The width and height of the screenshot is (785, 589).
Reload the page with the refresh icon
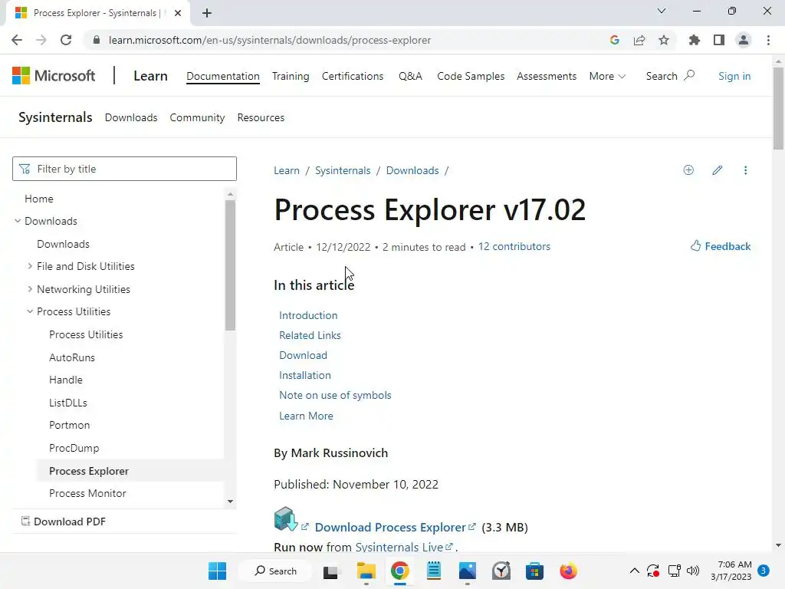pos(66,40)
